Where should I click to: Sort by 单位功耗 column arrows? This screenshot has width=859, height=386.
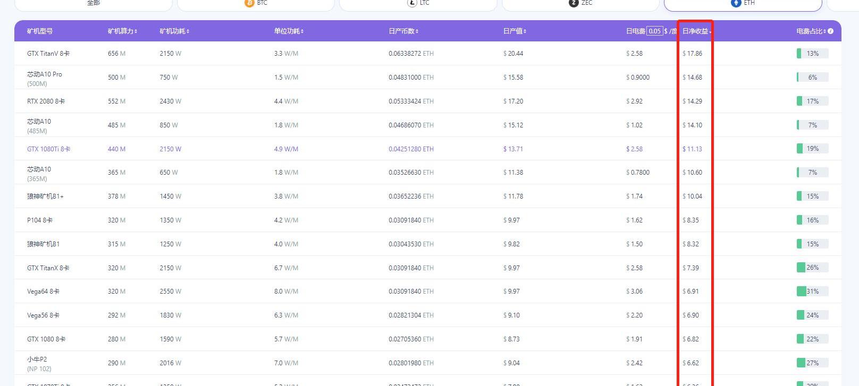(302, 31)
